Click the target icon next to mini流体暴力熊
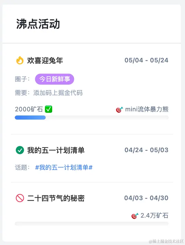This screenshot has width=185, height=245. [119, 110]
